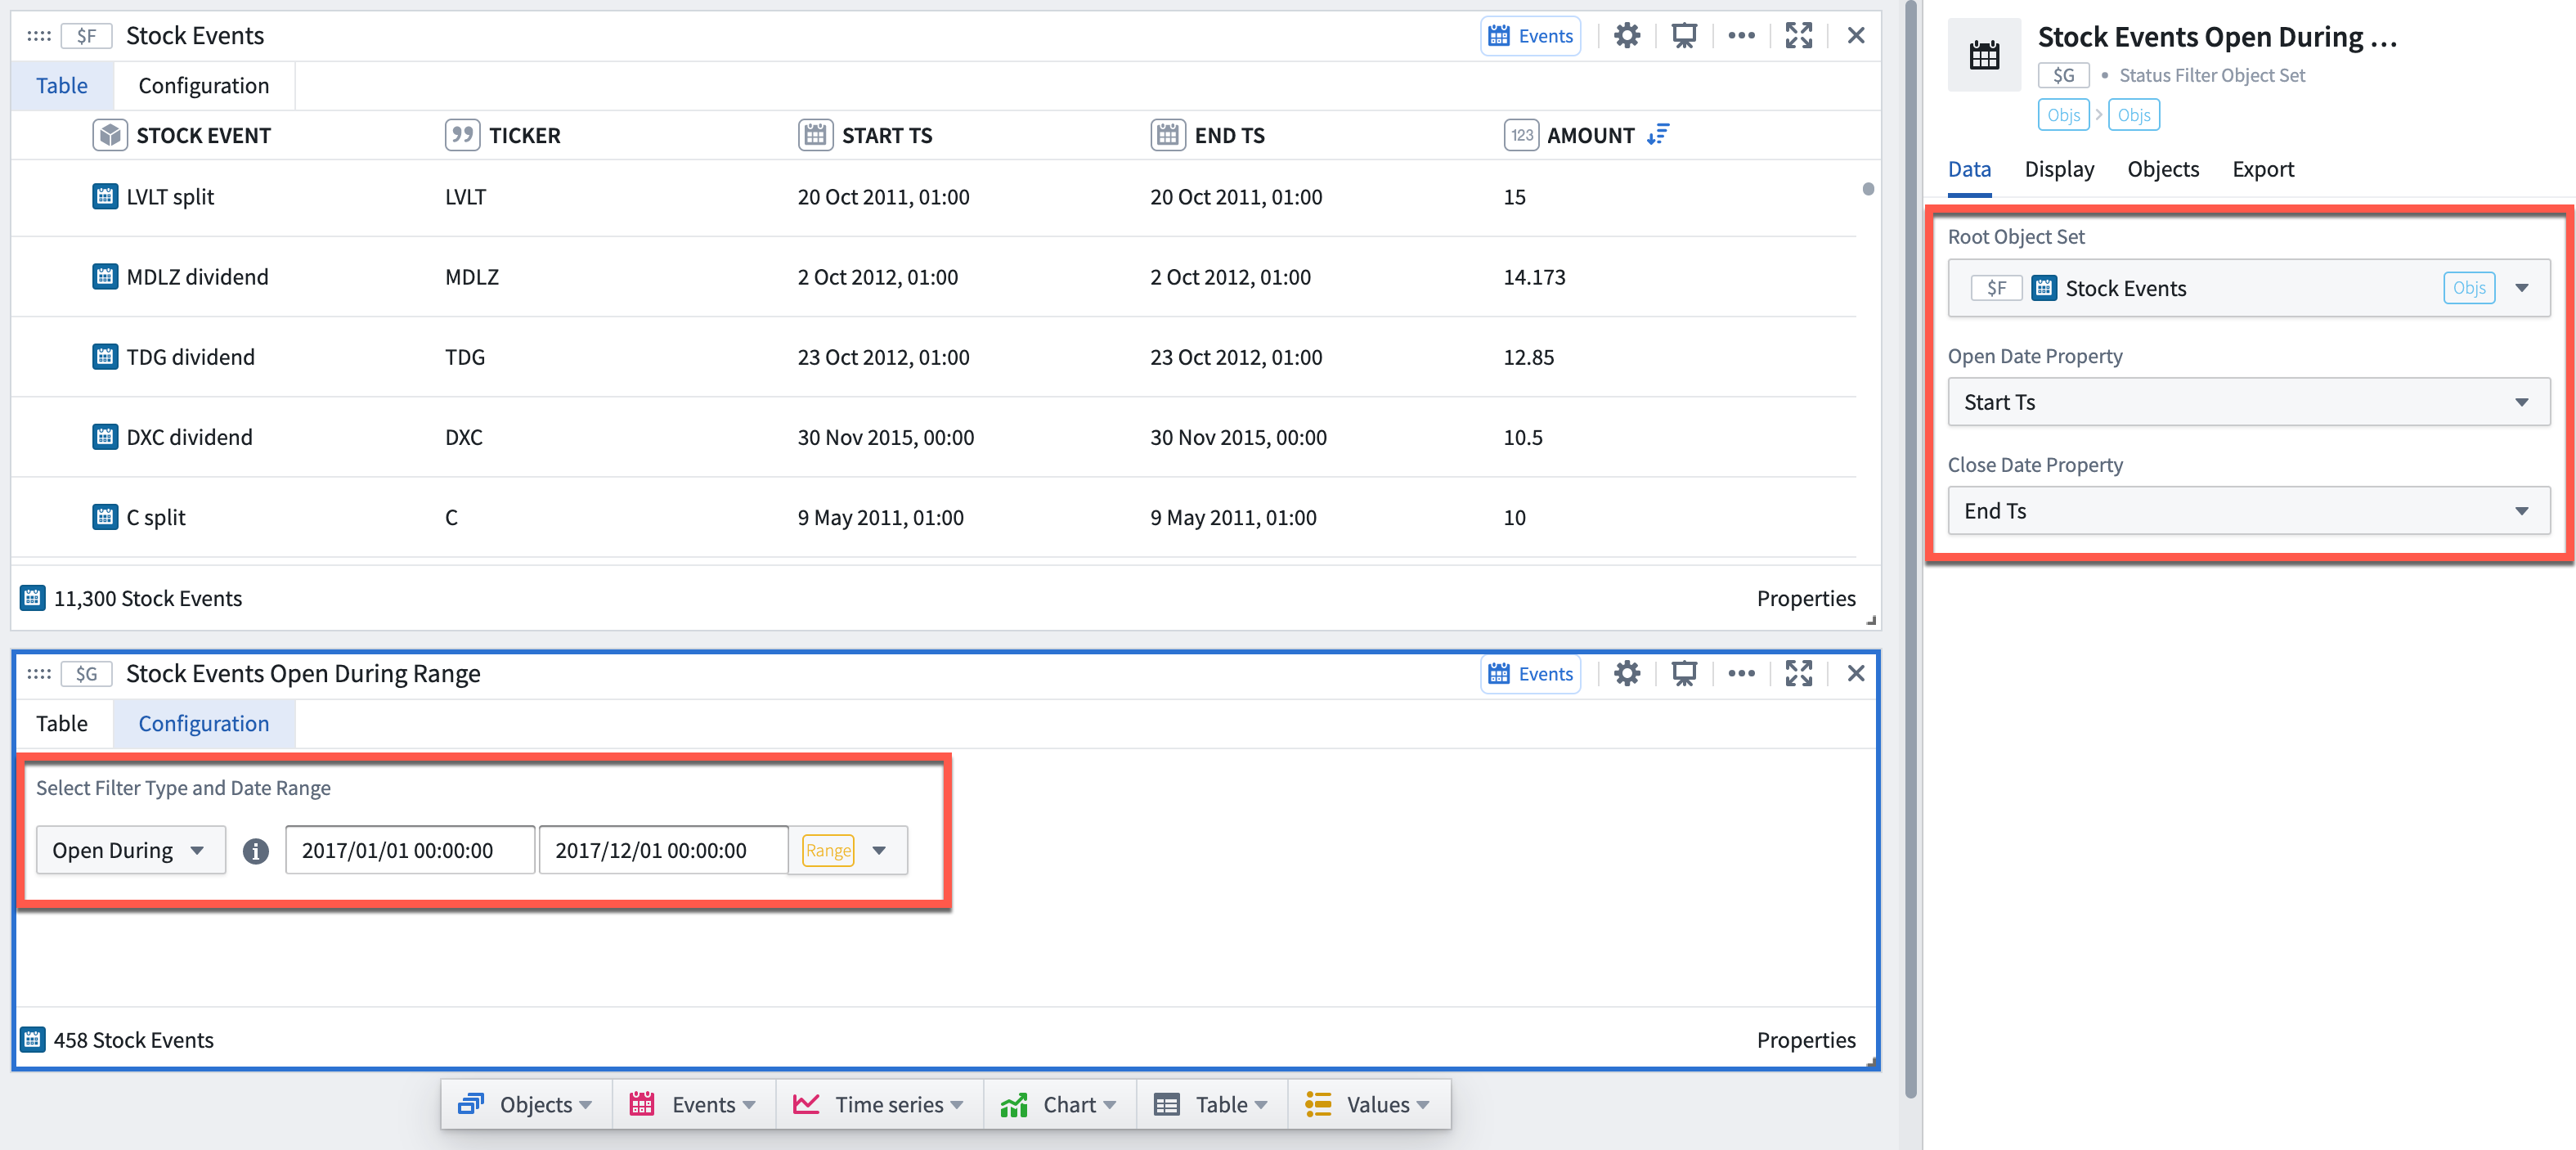
Task: Open the Time series menu in bottom toolbar
Action: tap(879, 1105)
